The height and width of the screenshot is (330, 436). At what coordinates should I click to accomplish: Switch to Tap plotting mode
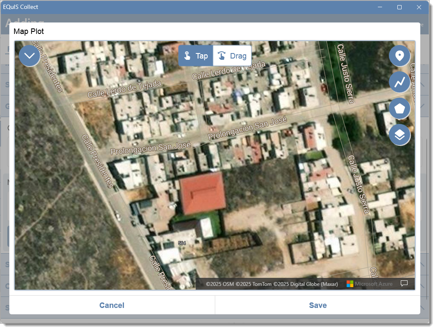point(196,56)
